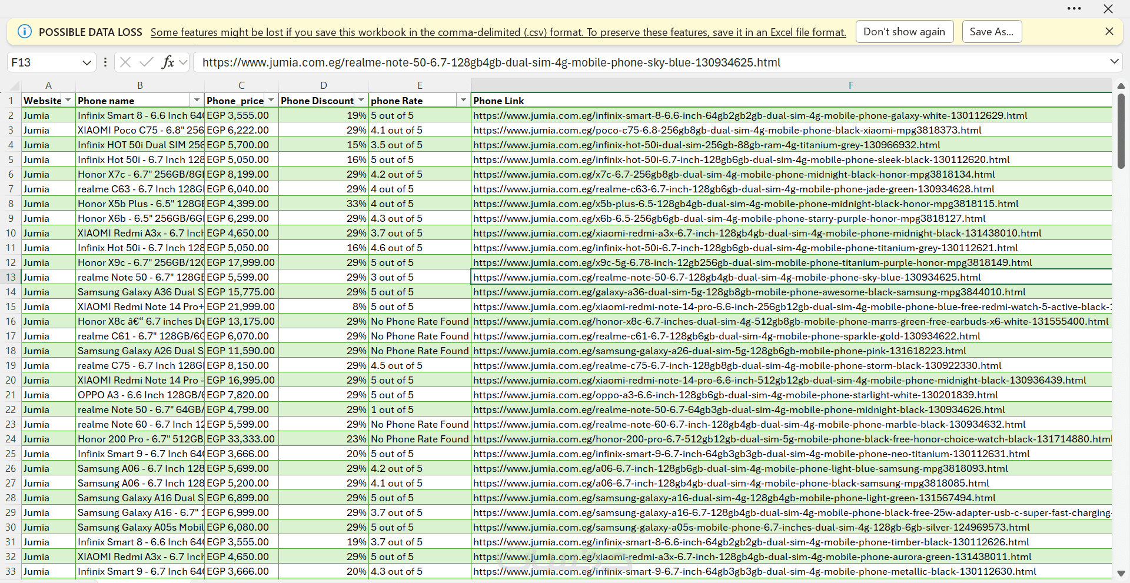Viewport: 1130px width, 583px height.
Task: Click the Select All corner triangle
Action: pyautogui.click(x=15, y=86)
